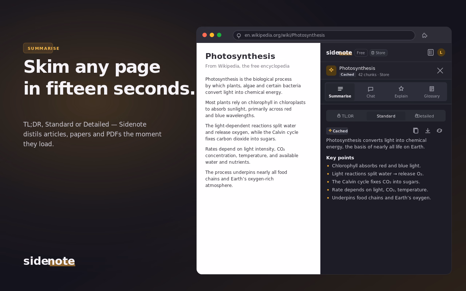Select the locked TL;DR summary length
This screenshot has height=291, width=466.
(x=346, y=116)
